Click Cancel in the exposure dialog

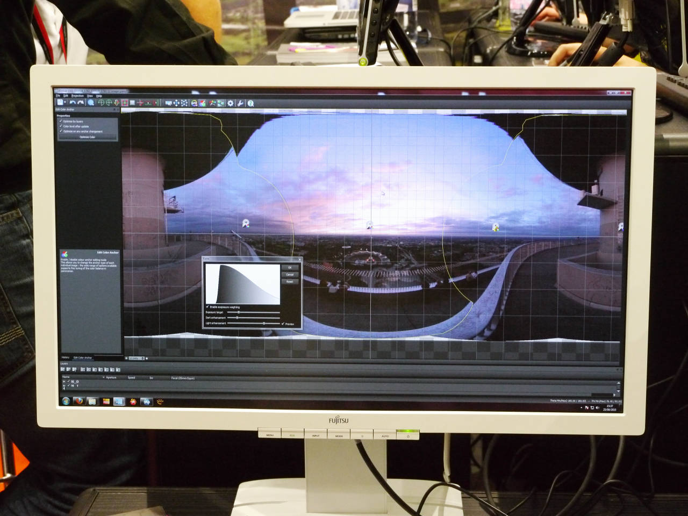click(290, 275)
